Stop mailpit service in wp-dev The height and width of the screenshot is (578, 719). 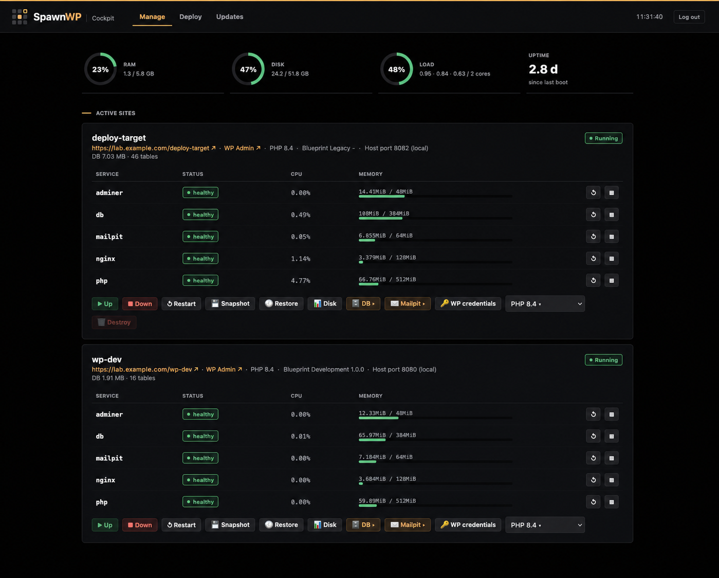tap(612, 458)
